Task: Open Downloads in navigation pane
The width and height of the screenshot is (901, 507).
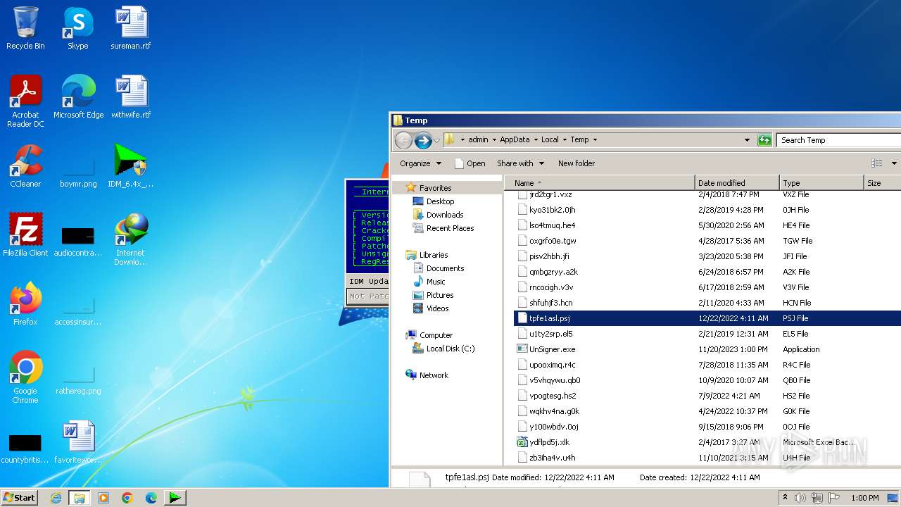Action: pyautogui.click(x=444, y=215)
